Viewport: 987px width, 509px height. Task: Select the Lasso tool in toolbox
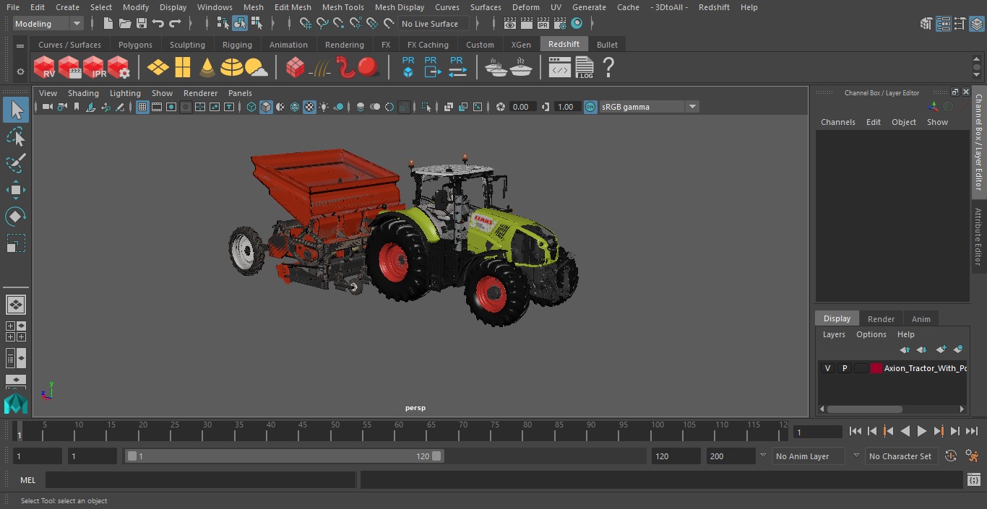click(15, 137)
